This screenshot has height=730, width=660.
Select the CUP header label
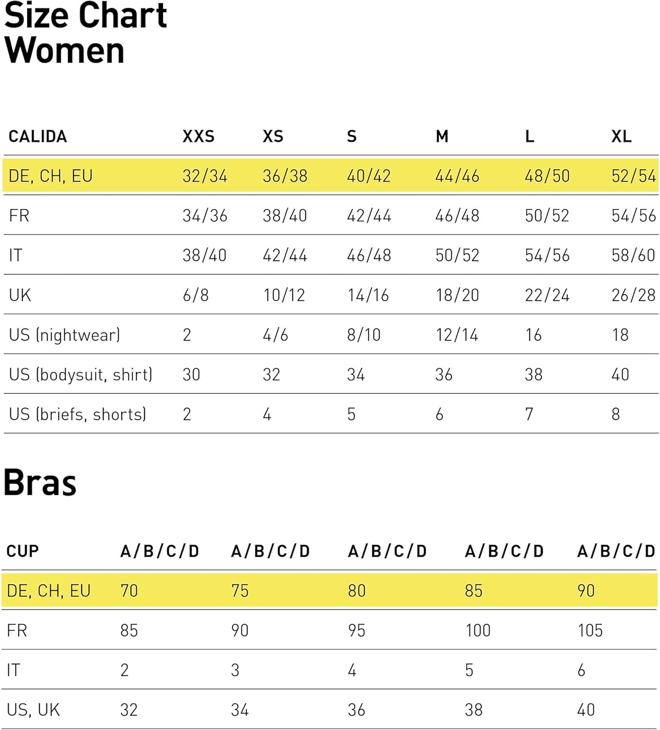point(22,551)
